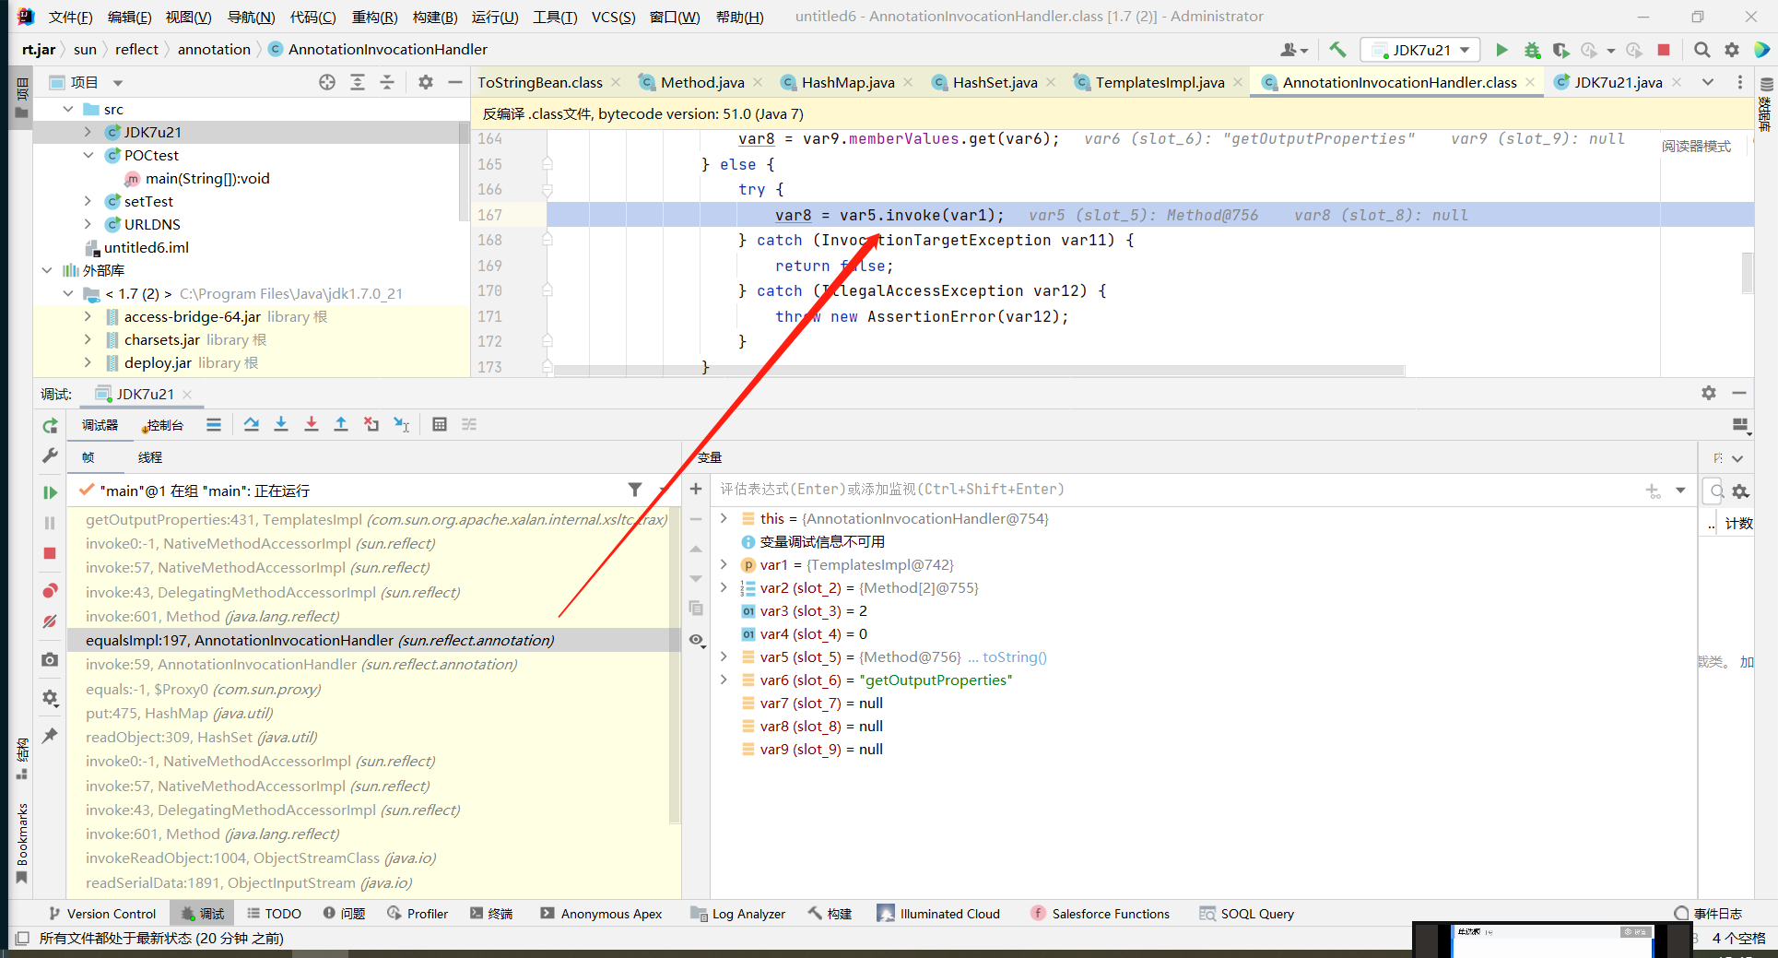Screen dimensions: 1778x958
Task: Open Illuminated Cloud tool window
Action: (x=938, y=914)
